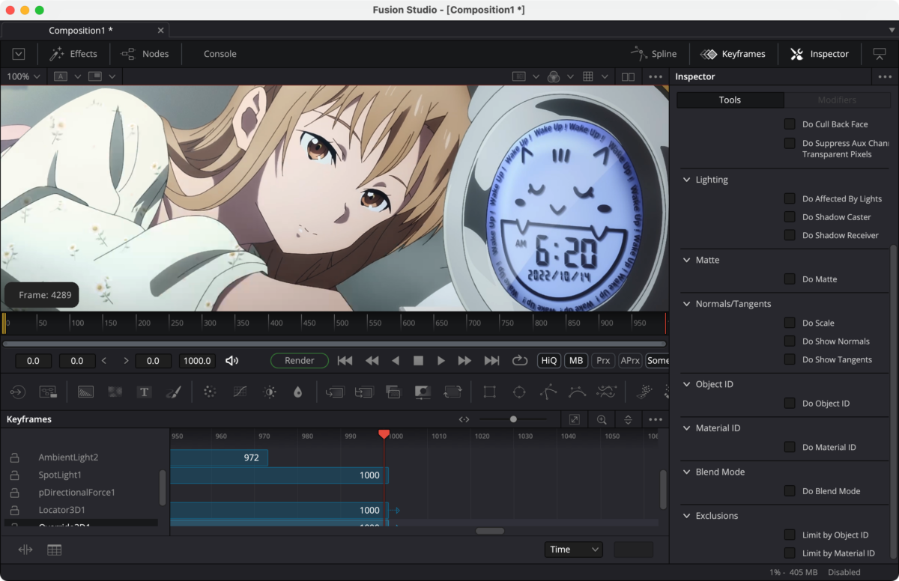The height and width of the screenshot is (581, 899).
Task: Click the Render button
Action: (300, 361)
